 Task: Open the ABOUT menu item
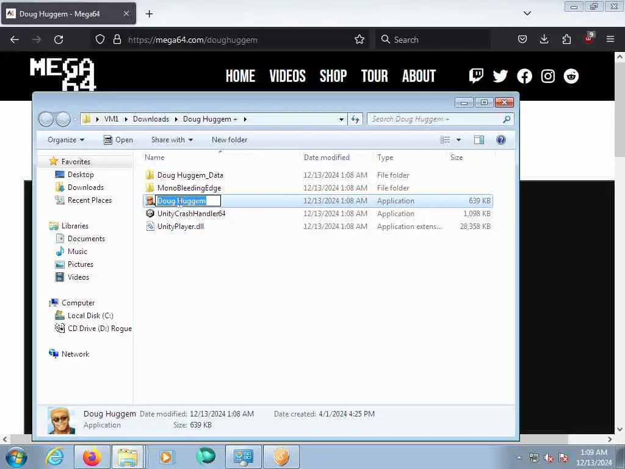coord(419,76)
